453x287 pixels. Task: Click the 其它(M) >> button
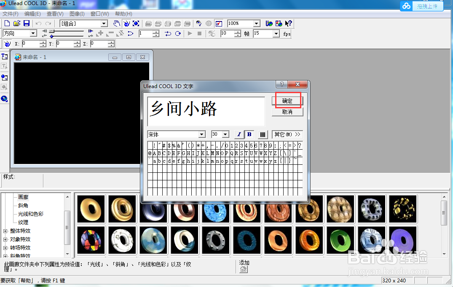(287, 134)
